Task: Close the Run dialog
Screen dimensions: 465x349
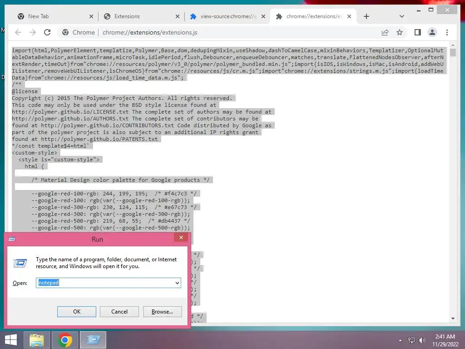Action: (x=181, y=237)
